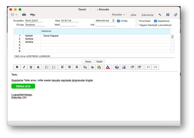Toggle the Saadetud checkbox
Viewport: 194px width, 138px height.
(x=156, y=21)
